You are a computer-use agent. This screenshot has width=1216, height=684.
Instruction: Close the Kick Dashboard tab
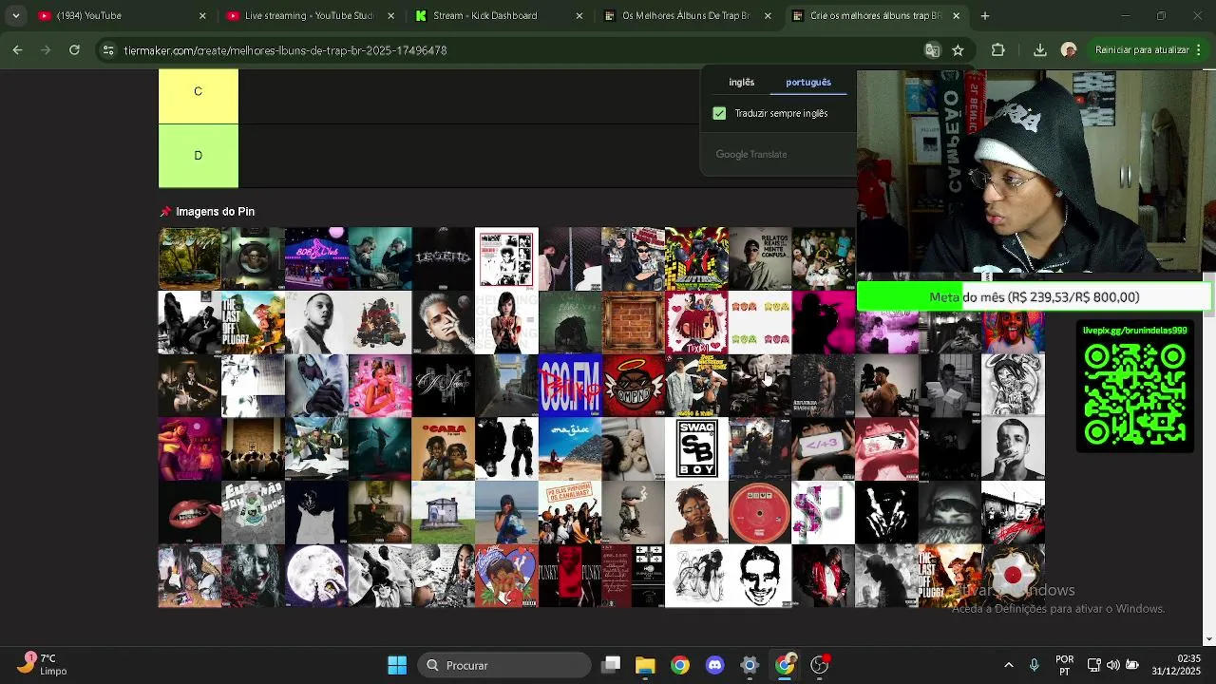pos(579,15)
